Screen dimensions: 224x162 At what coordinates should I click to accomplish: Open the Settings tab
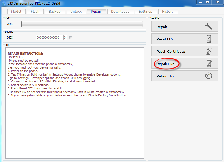(x=146, y=11)
